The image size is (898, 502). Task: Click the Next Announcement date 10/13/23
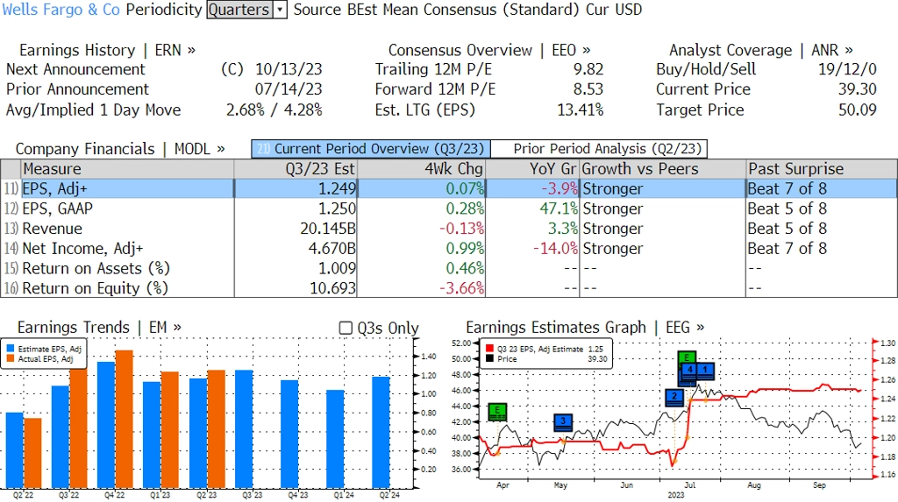(x=289, y=70)
